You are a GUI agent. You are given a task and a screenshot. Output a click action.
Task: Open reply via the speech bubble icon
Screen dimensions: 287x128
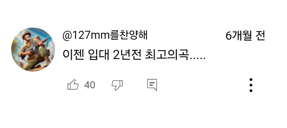[x=152, y=85]
